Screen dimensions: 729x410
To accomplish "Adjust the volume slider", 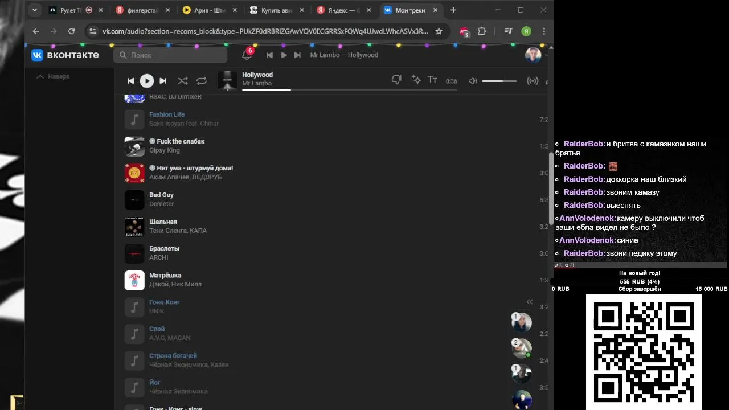I will (x=499, y=81).
